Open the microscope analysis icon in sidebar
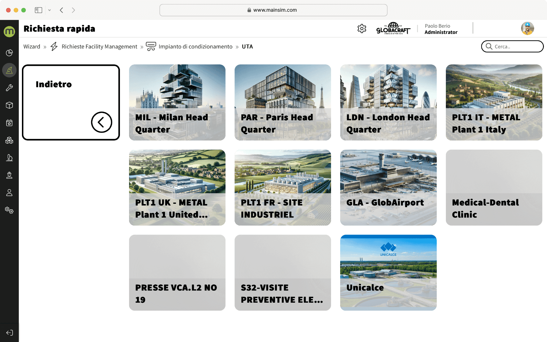The width and height of the screenshot is (547, 342). pyautogui.click(x=9, y=158)
